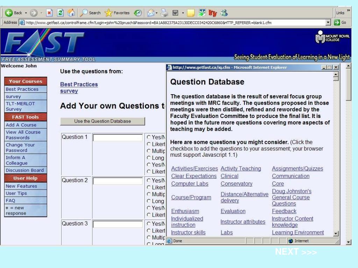Open Change Your Password sidebar item

pos(26,148)
